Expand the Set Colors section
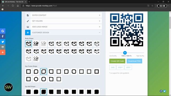171x96 pixels. (64, 21)
